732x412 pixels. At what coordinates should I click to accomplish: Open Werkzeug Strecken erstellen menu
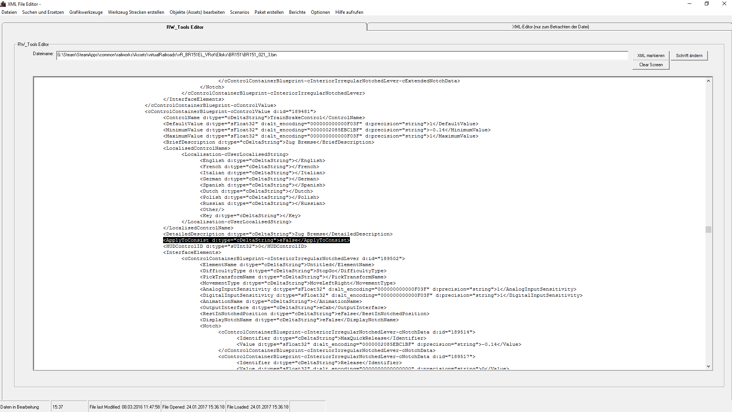coord(136,12)
